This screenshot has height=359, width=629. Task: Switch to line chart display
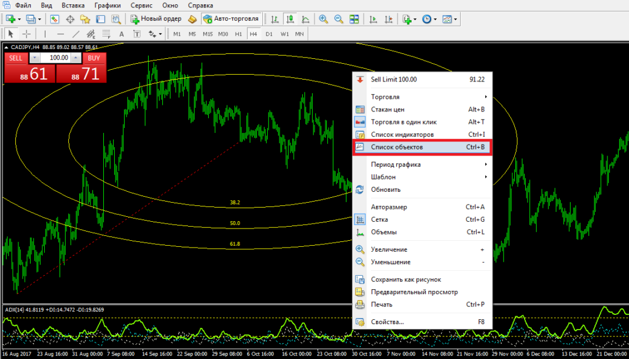(x=304, y=19)
